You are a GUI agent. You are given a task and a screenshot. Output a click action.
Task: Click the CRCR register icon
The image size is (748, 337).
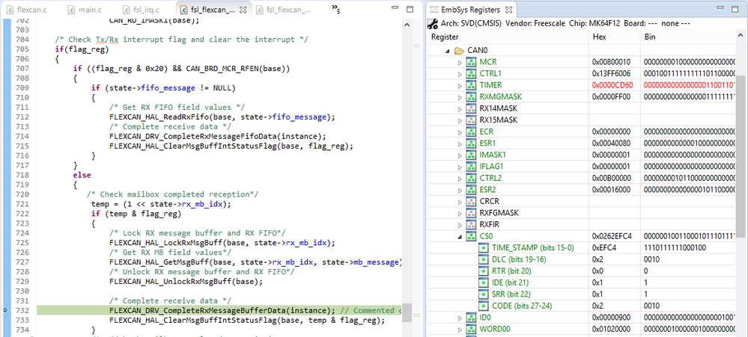point(471,201)
